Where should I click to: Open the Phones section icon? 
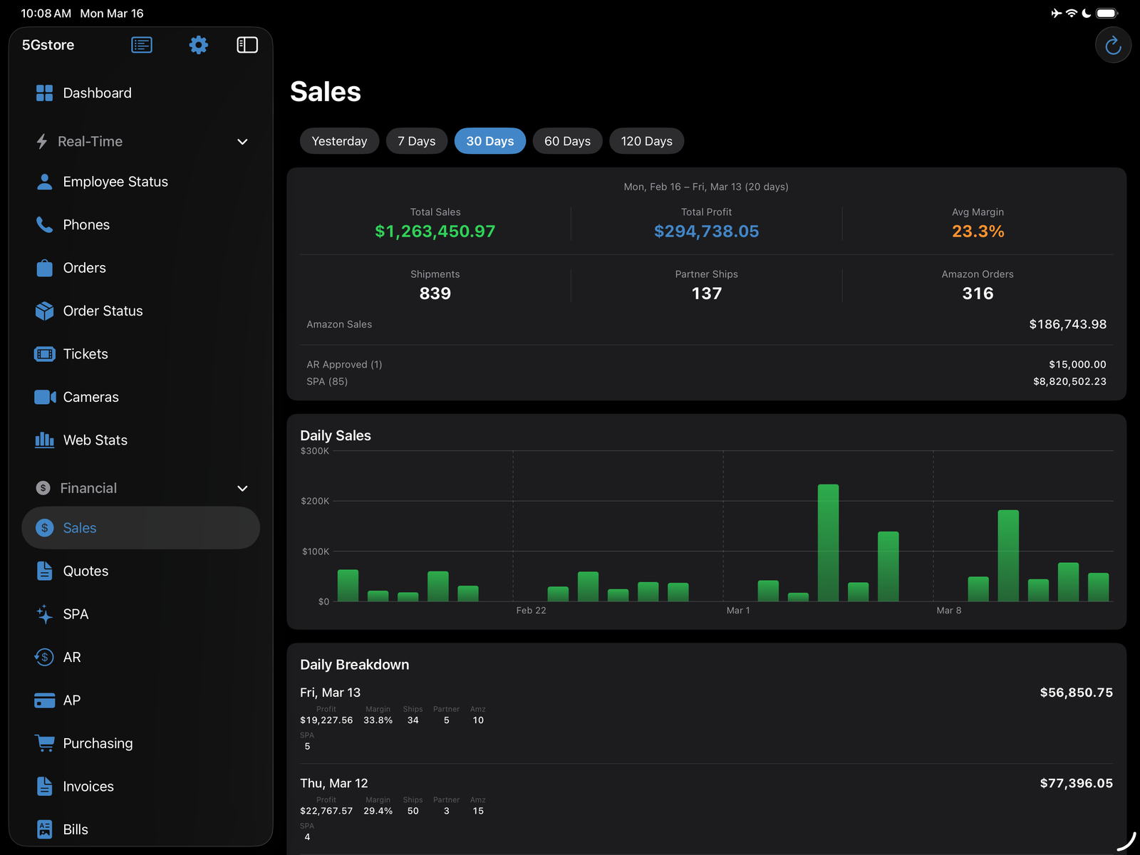click(44, 224)
